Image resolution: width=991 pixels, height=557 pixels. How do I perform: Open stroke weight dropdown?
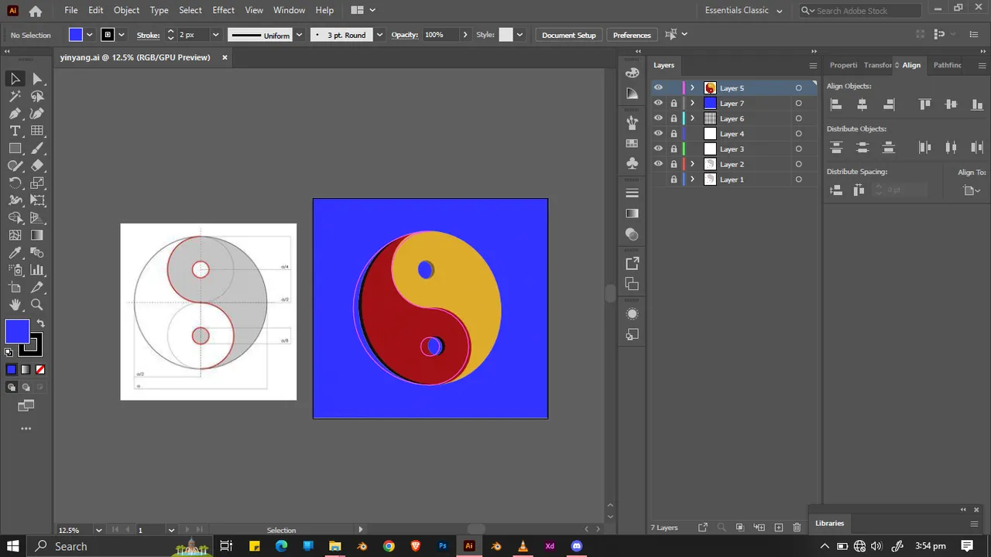click(x=215, y=35)
